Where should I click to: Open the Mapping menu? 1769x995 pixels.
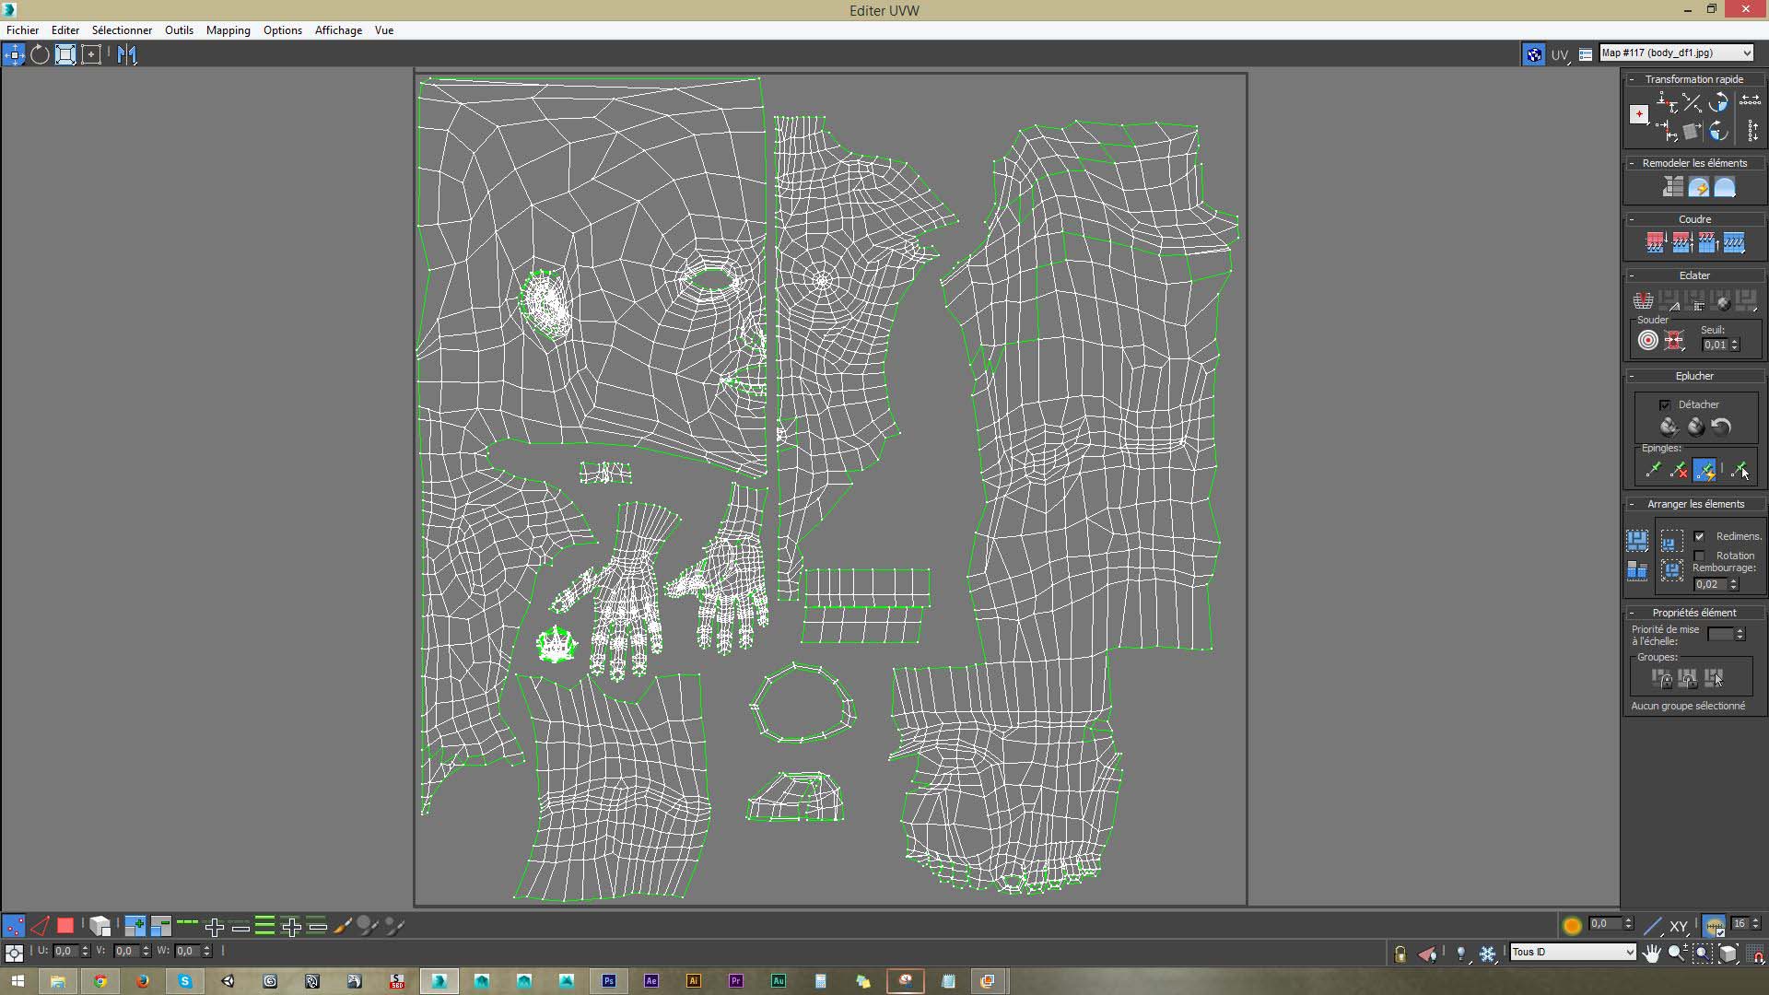coord(228,30)
